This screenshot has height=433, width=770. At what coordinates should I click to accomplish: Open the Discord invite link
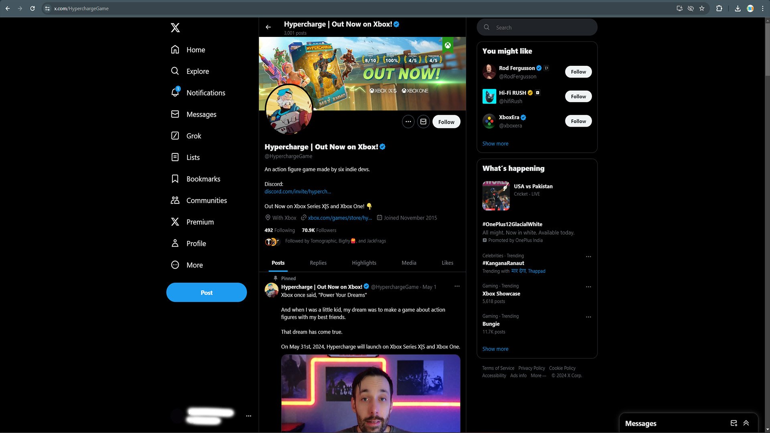pyautogui.click(x=298, y=192)
